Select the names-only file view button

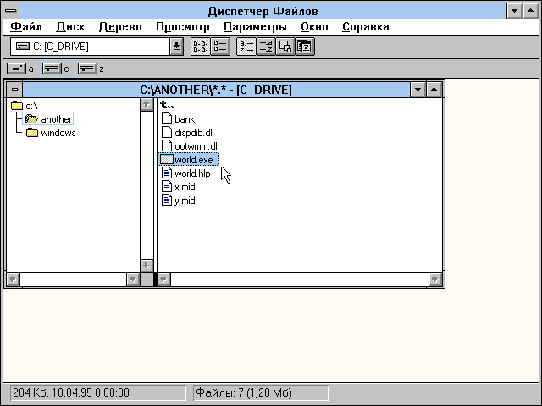(x=201, y=47)
